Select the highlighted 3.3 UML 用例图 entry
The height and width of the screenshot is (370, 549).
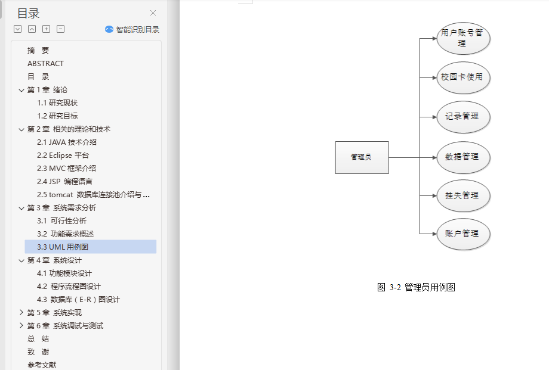(x=90, y=247)
